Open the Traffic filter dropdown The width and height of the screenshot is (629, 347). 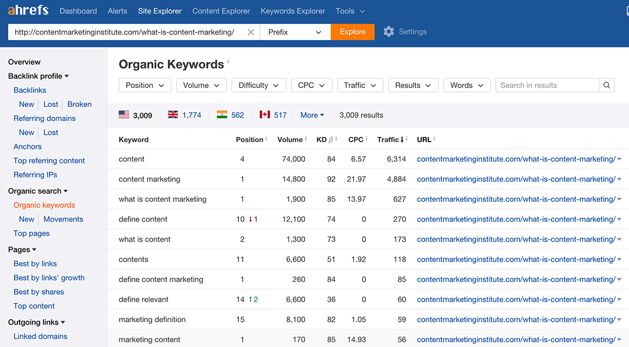coord(360,85)
